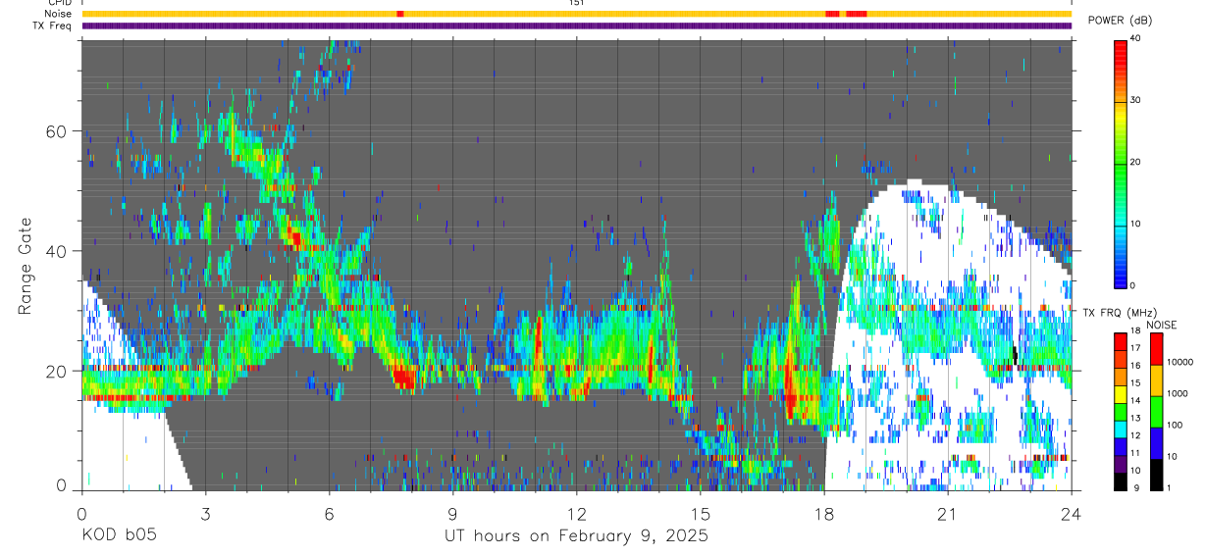Click the TX FRQ color scale bar
Viewport: 1205px width, 556px height.
coord(1122,412)
